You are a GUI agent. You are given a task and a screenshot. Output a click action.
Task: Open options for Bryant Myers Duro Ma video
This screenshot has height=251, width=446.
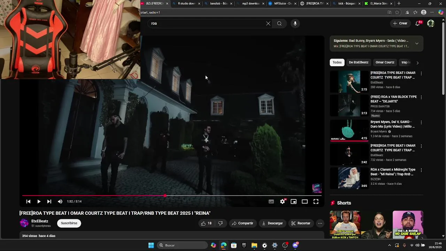pos(421,122)
